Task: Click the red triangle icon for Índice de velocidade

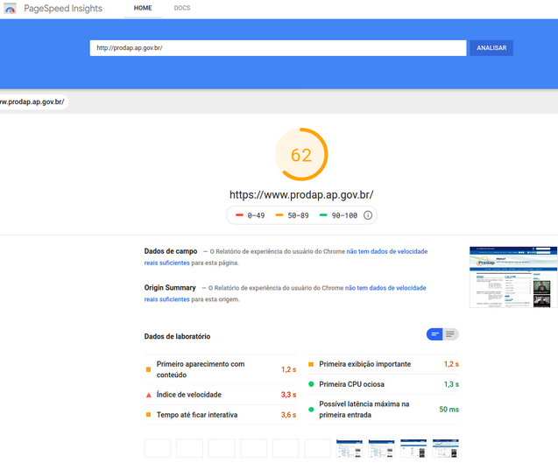Action: [148, 395]
